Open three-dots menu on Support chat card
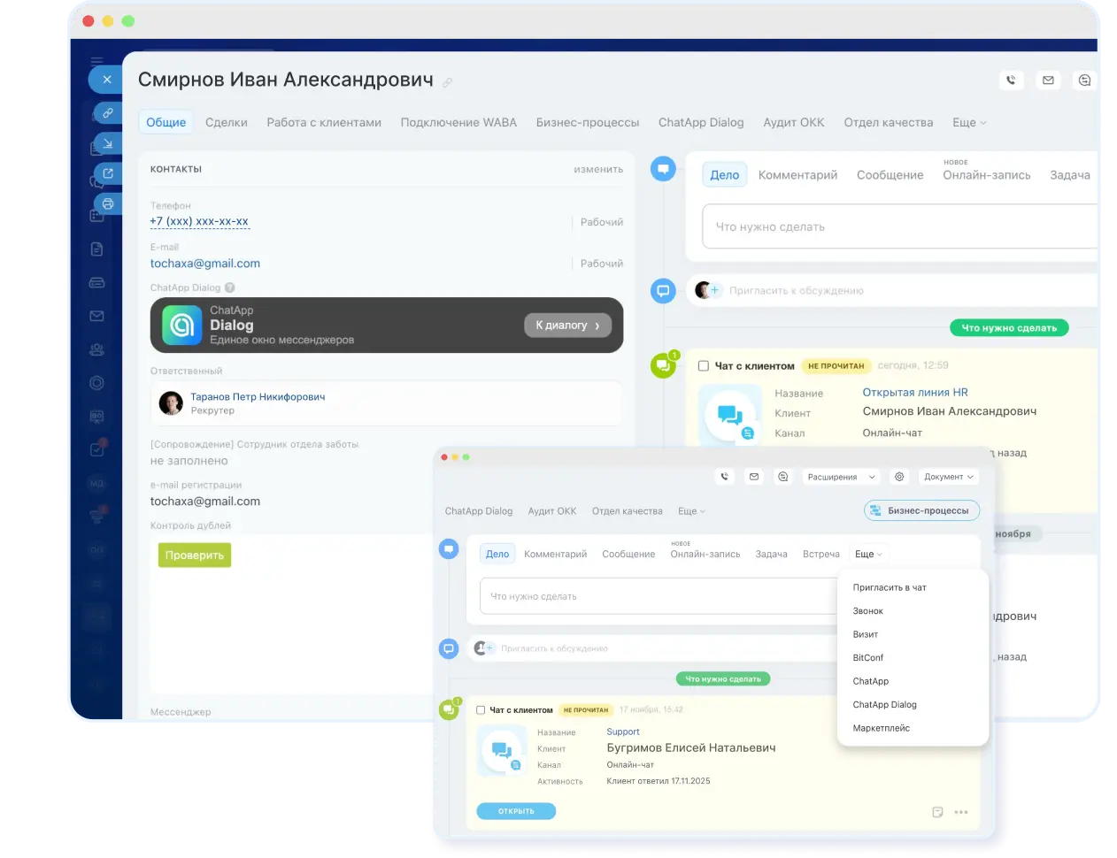This screenshot has width=1117, height=858. pyautogui.click(x=961, y=812)
